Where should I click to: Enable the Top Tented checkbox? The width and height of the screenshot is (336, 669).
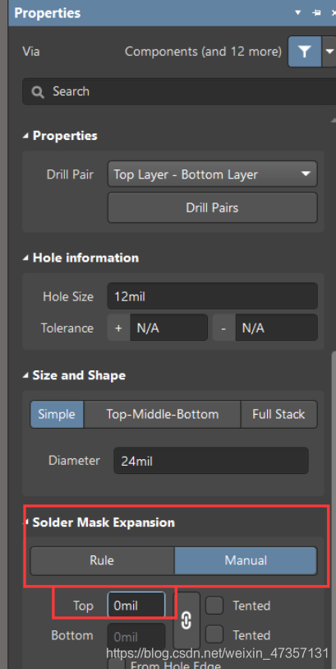214,605
